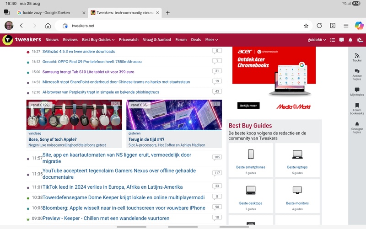Click the Tweakers logo
The image size is (366, 229).
[x=22, y=40]
